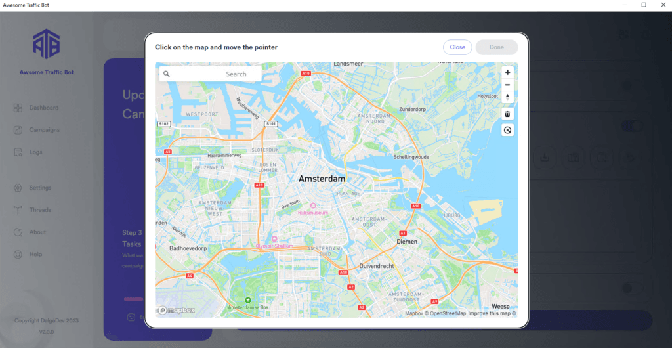
Task: Open the Settings page
Action: coord(40,188)
